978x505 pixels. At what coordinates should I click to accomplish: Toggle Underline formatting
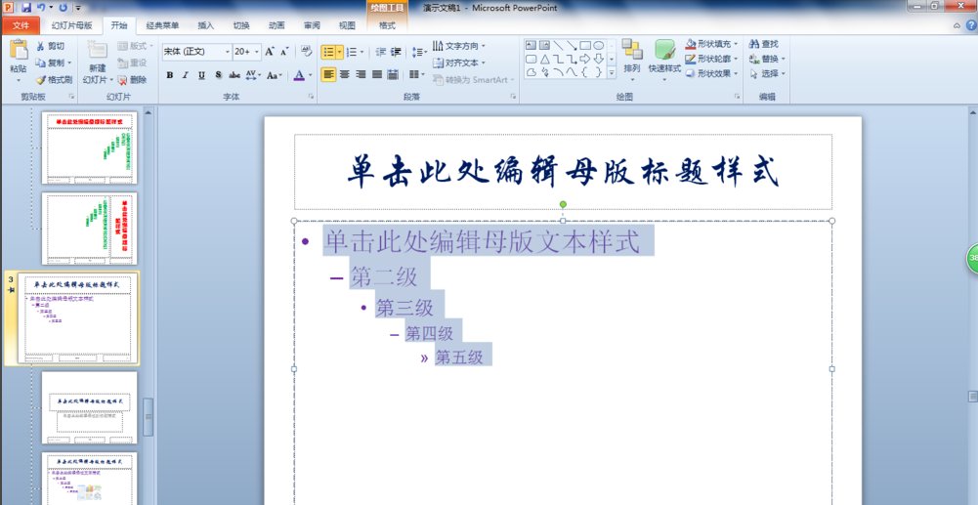coord(201,75)
